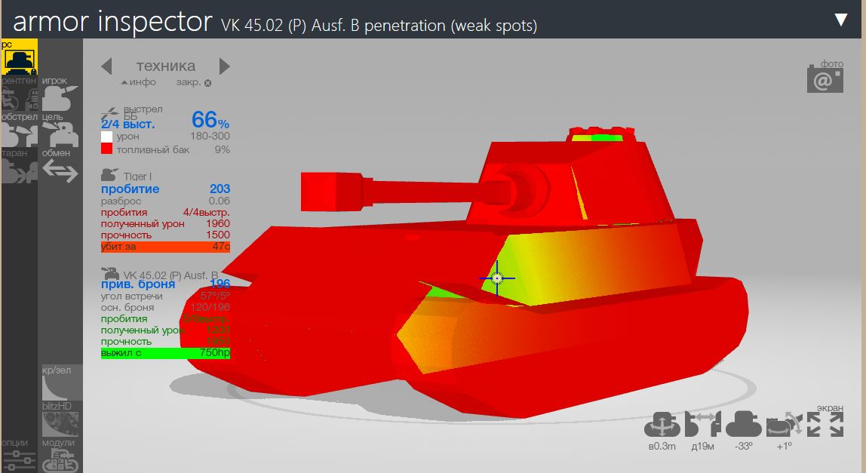Click the урон 180-300 value
866x473 pixels.
click(x=210, y=136)
